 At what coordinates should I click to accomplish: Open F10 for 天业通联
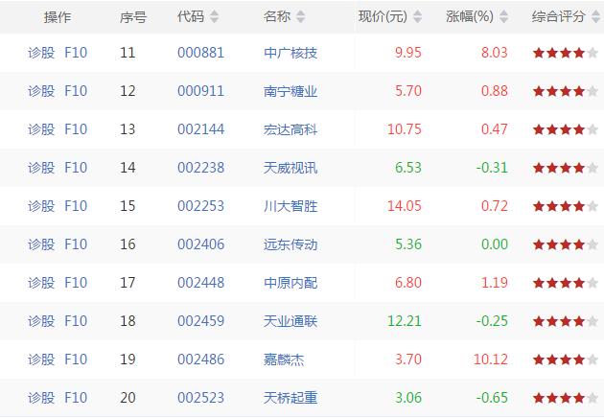pyautogui.click(x=76, y=321)
